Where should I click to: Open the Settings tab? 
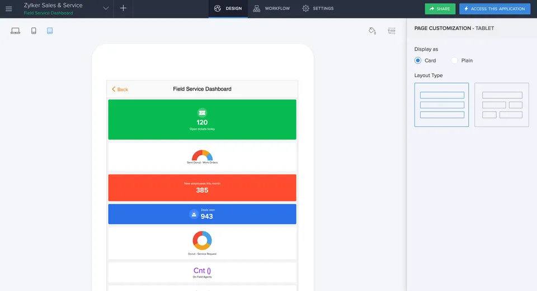click(318, 8)
